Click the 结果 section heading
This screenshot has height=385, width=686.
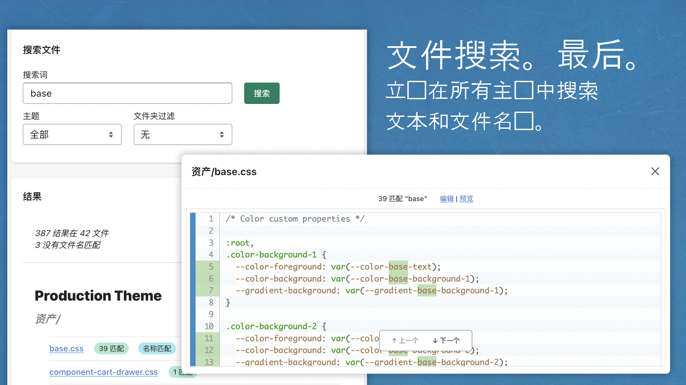click(x=32, y=197)
